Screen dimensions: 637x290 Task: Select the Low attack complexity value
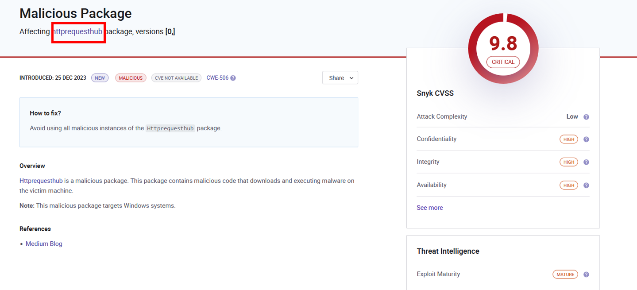click(x=572, y=116)
